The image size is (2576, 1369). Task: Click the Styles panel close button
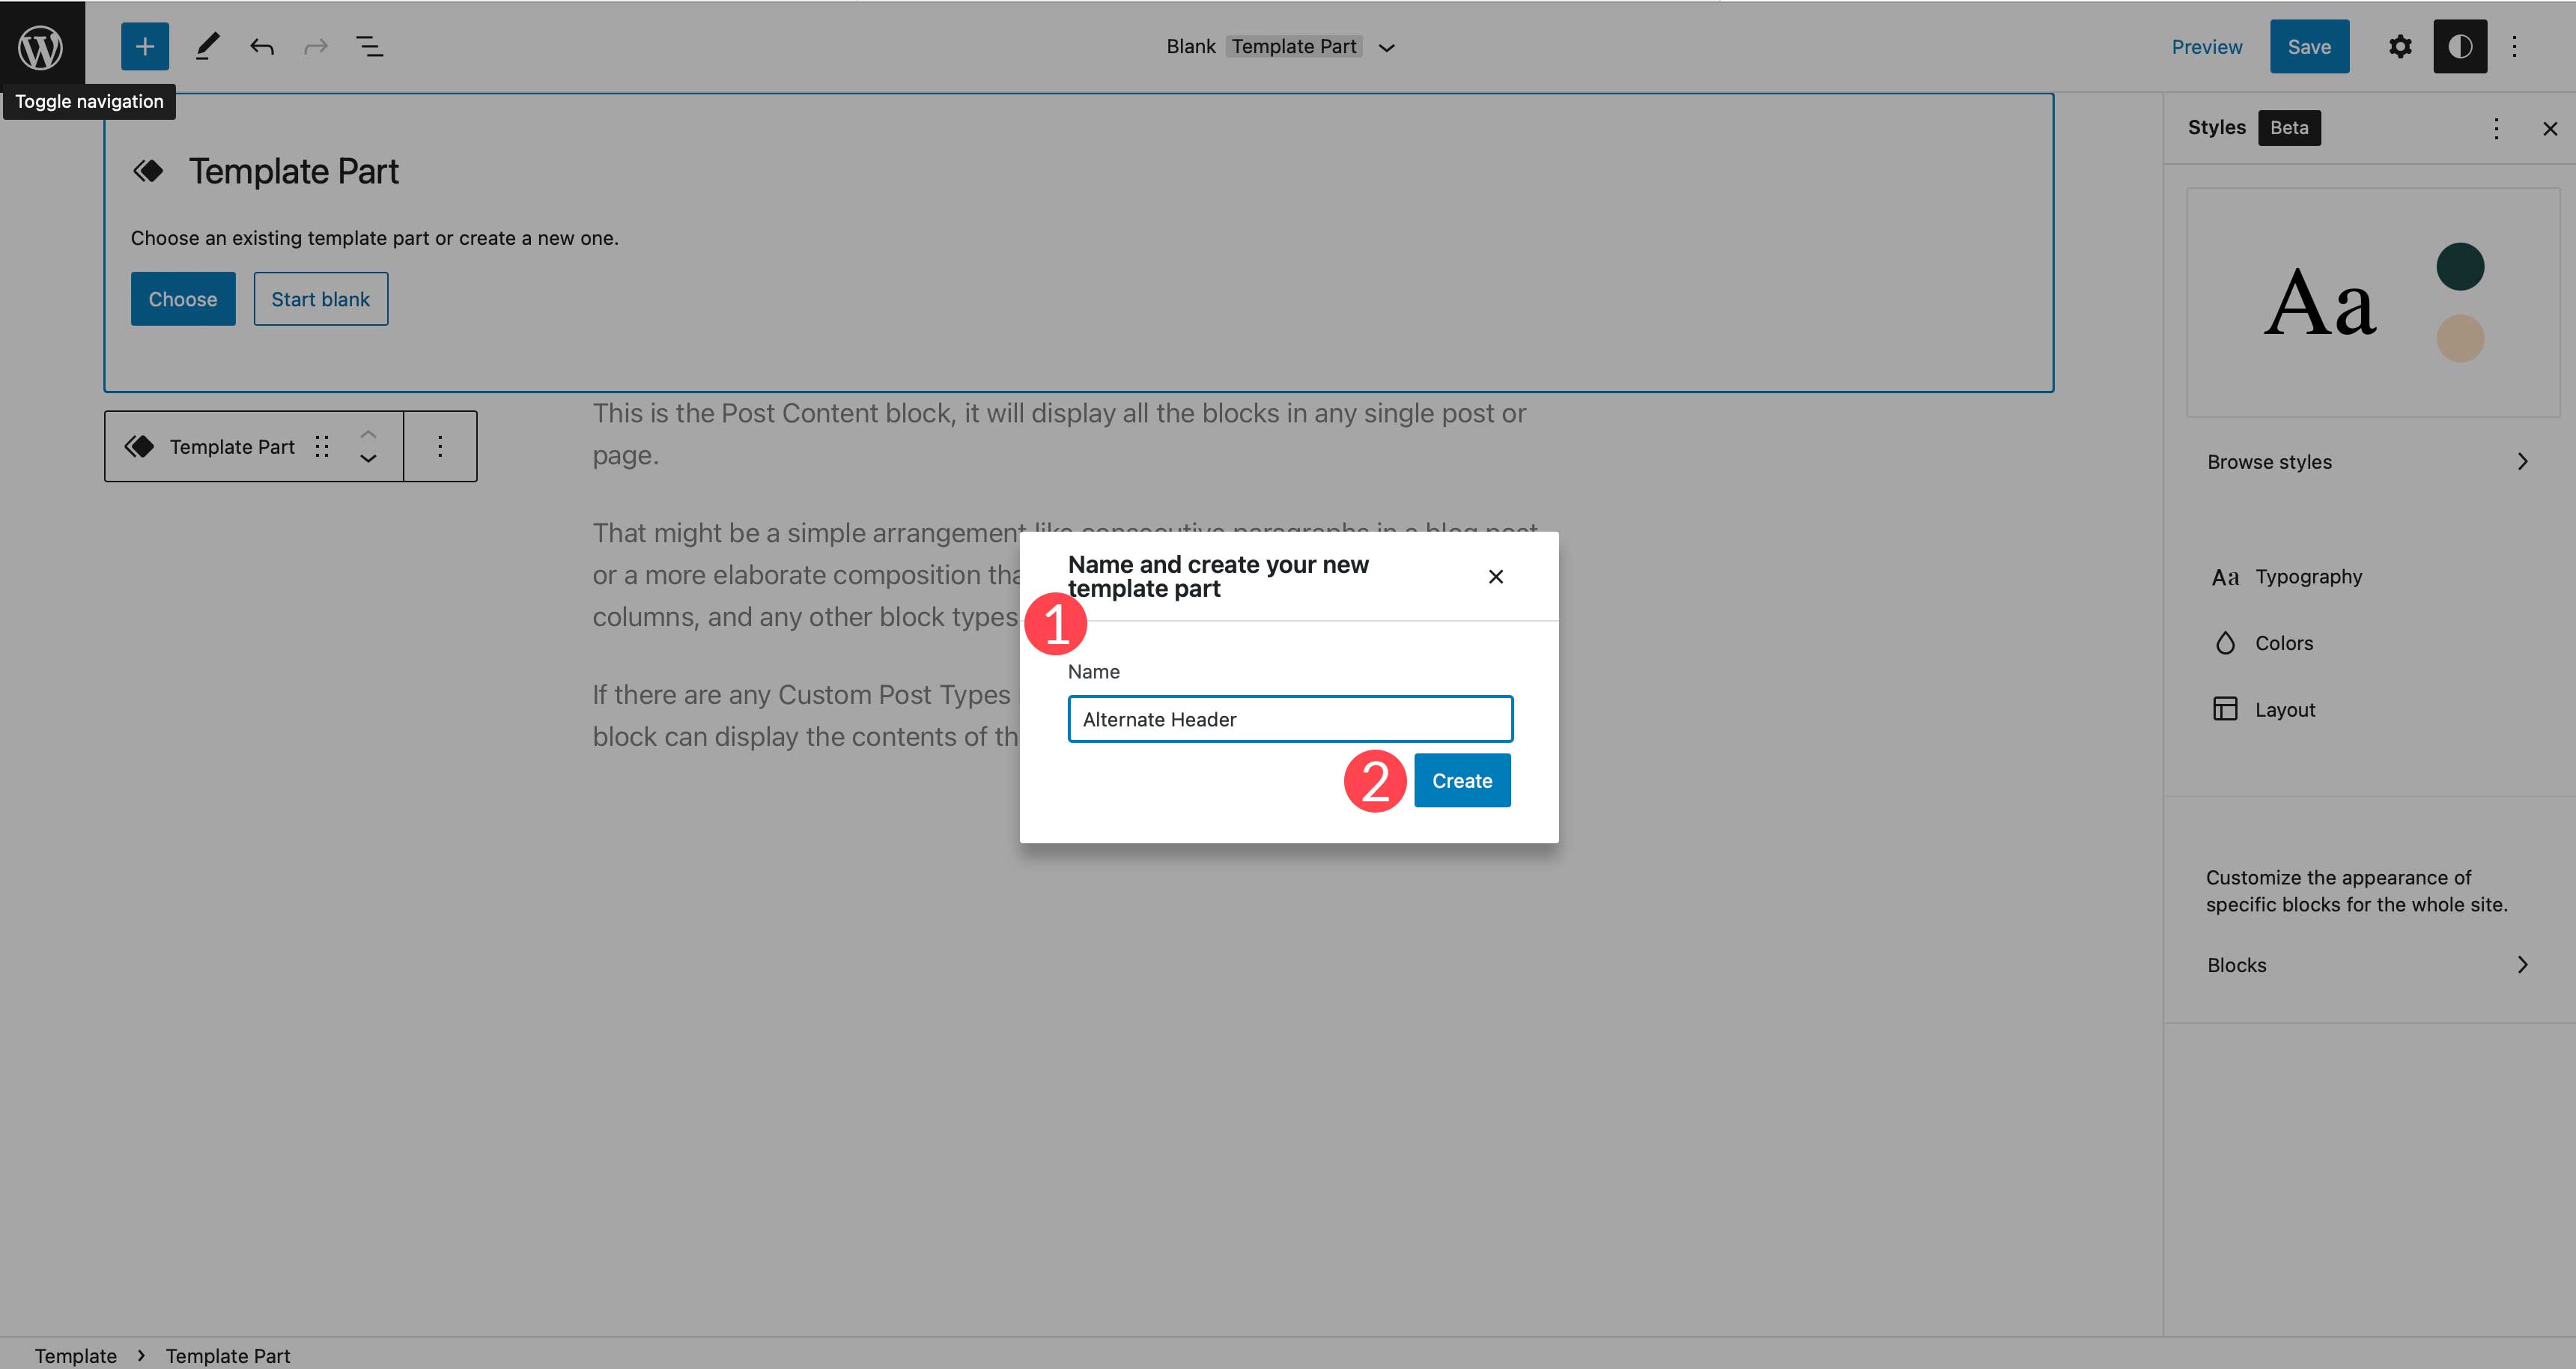(x=2549, y=128)
